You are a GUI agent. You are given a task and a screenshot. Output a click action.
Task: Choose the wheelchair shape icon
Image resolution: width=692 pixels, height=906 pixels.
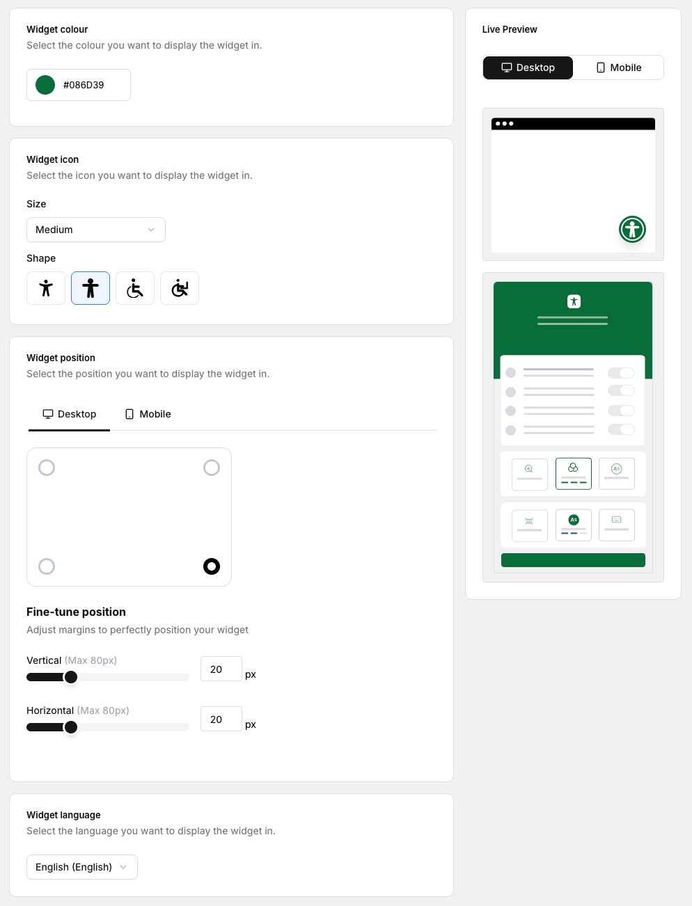135,288
